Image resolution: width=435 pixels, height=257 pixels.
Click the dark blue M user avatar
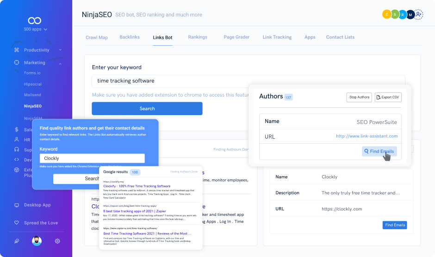(410, 15)
